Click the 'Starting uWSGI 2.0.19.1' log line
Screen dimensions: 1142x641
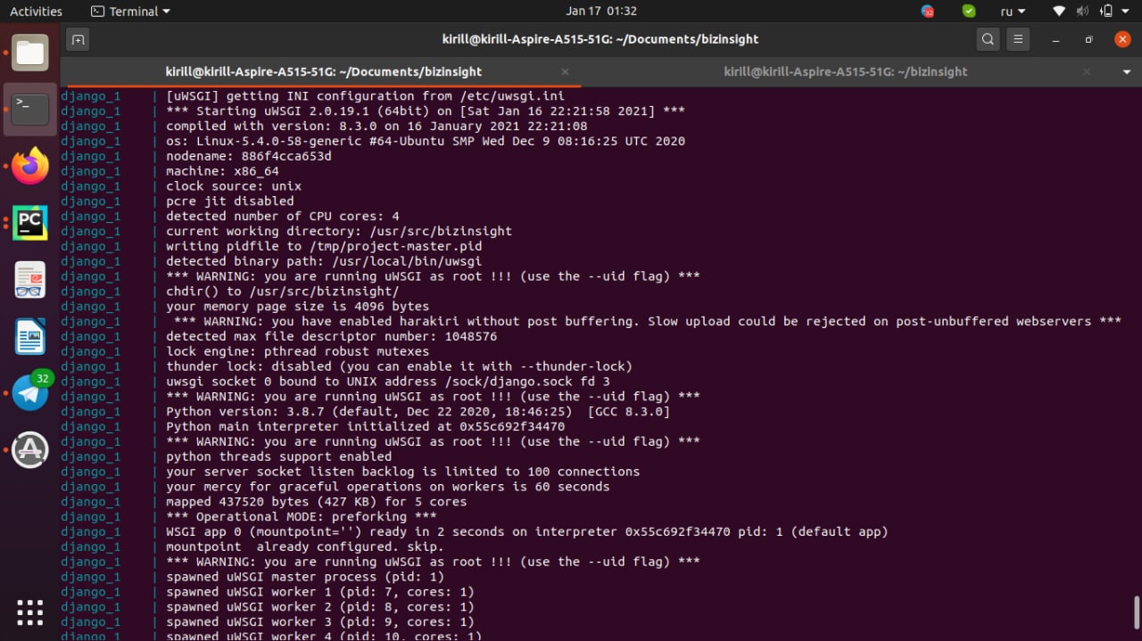click(x=426, y=111)
